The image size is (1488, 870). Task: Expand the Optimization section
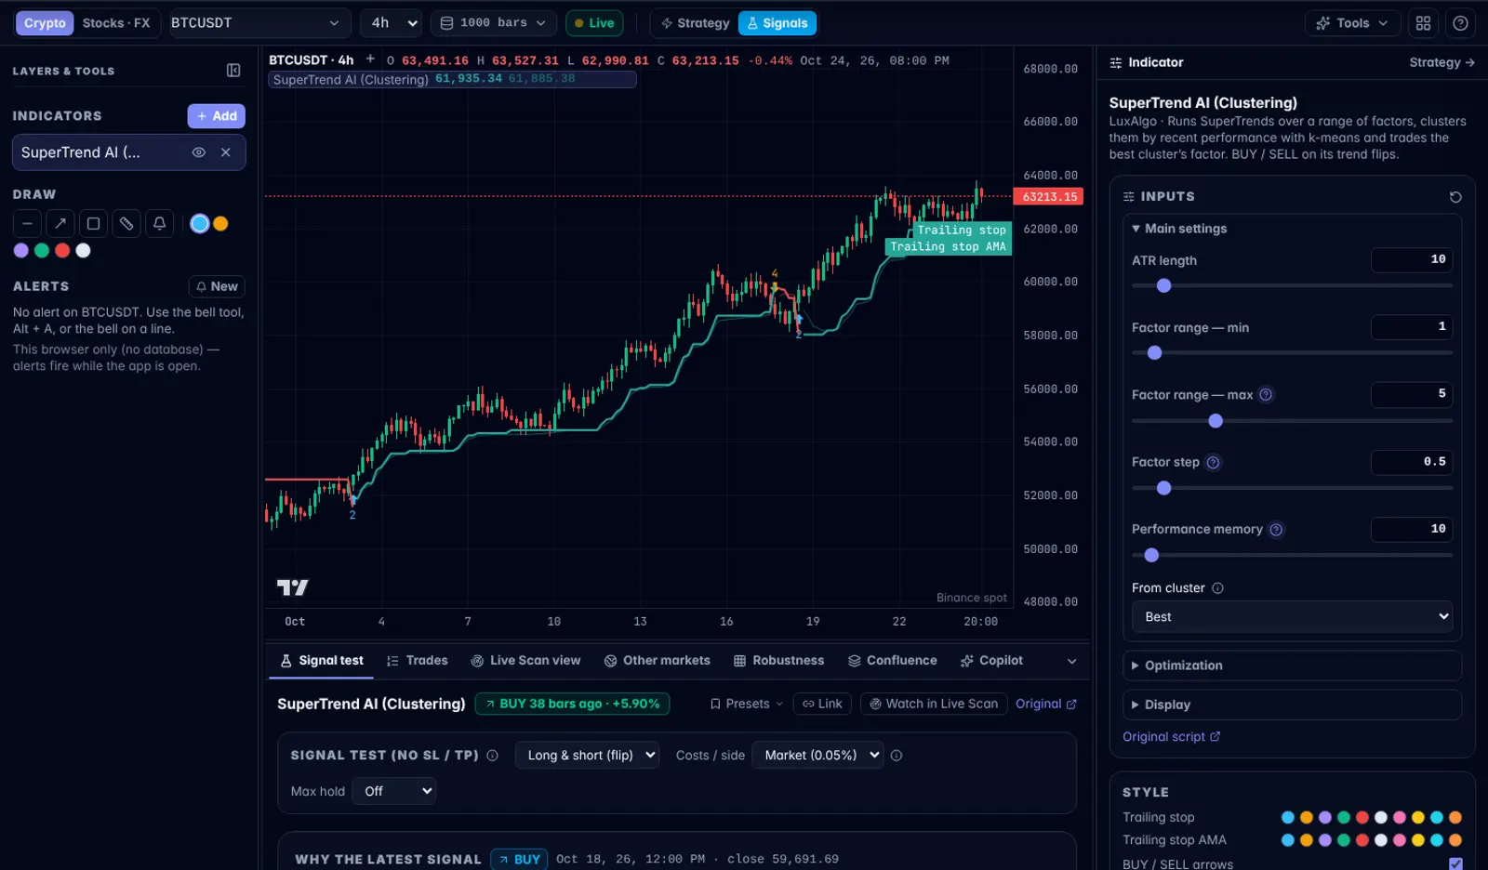point(1292,666)
